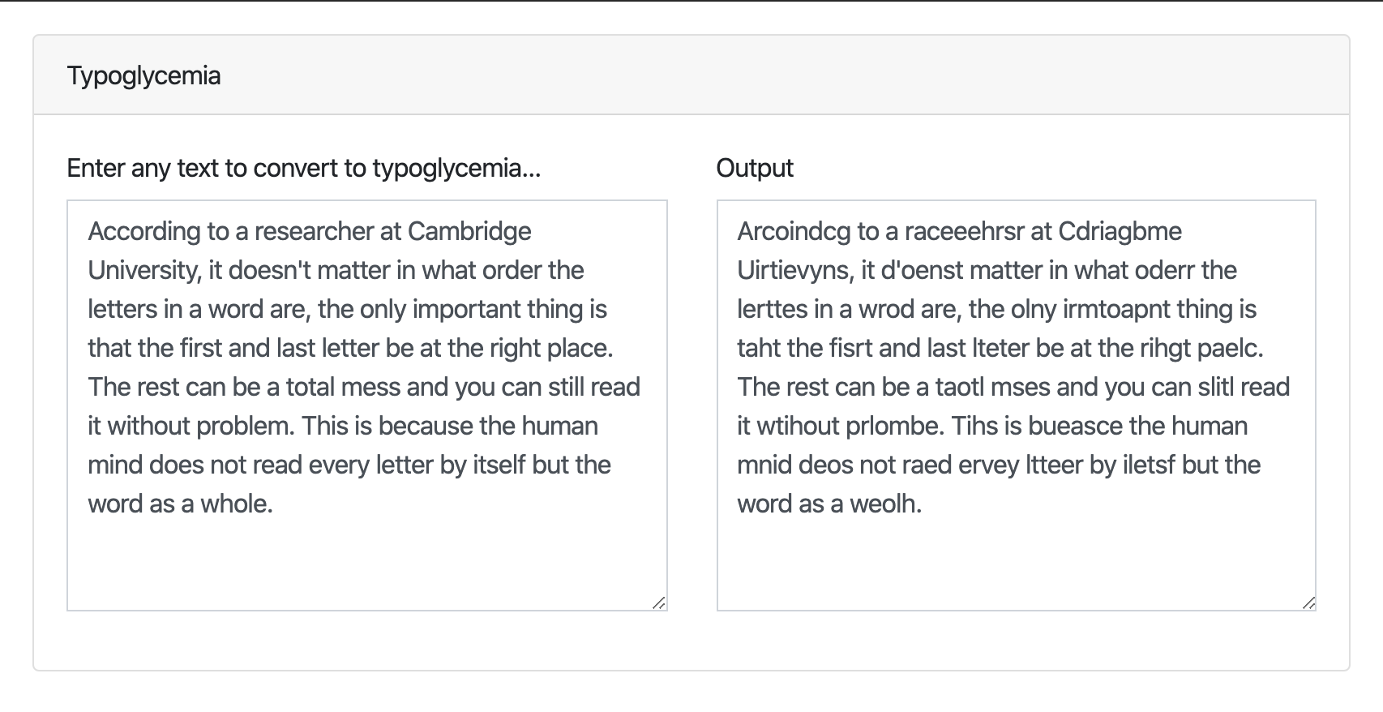1383x712 pixels.
Task: Click inside the input text area
Action: [x=365, y=365]
